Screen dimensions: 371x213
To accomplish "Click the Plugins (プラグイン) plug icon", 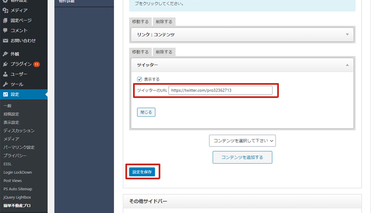I will pyautogui.click(x=5, y=64).
